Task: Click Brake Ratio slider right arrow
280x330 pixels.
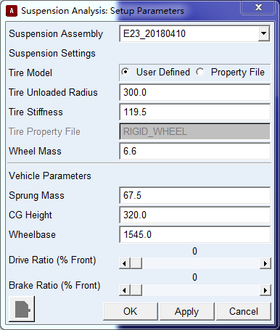Action: coord(265,290)
